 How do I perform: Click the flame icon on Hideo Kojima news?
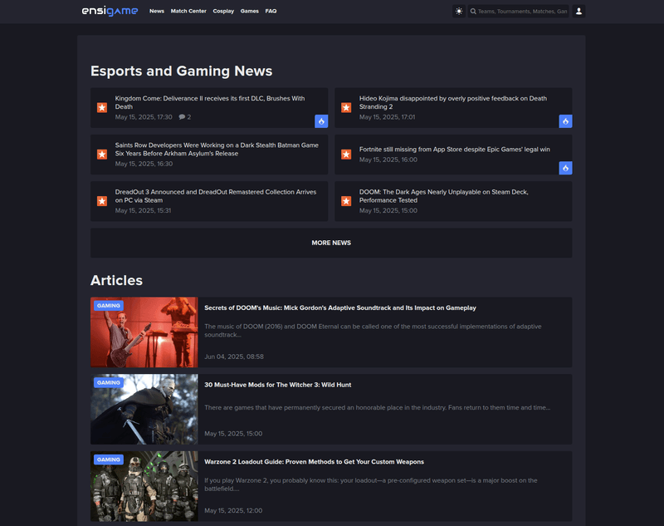pyautogui.click(x=565, y=121)
